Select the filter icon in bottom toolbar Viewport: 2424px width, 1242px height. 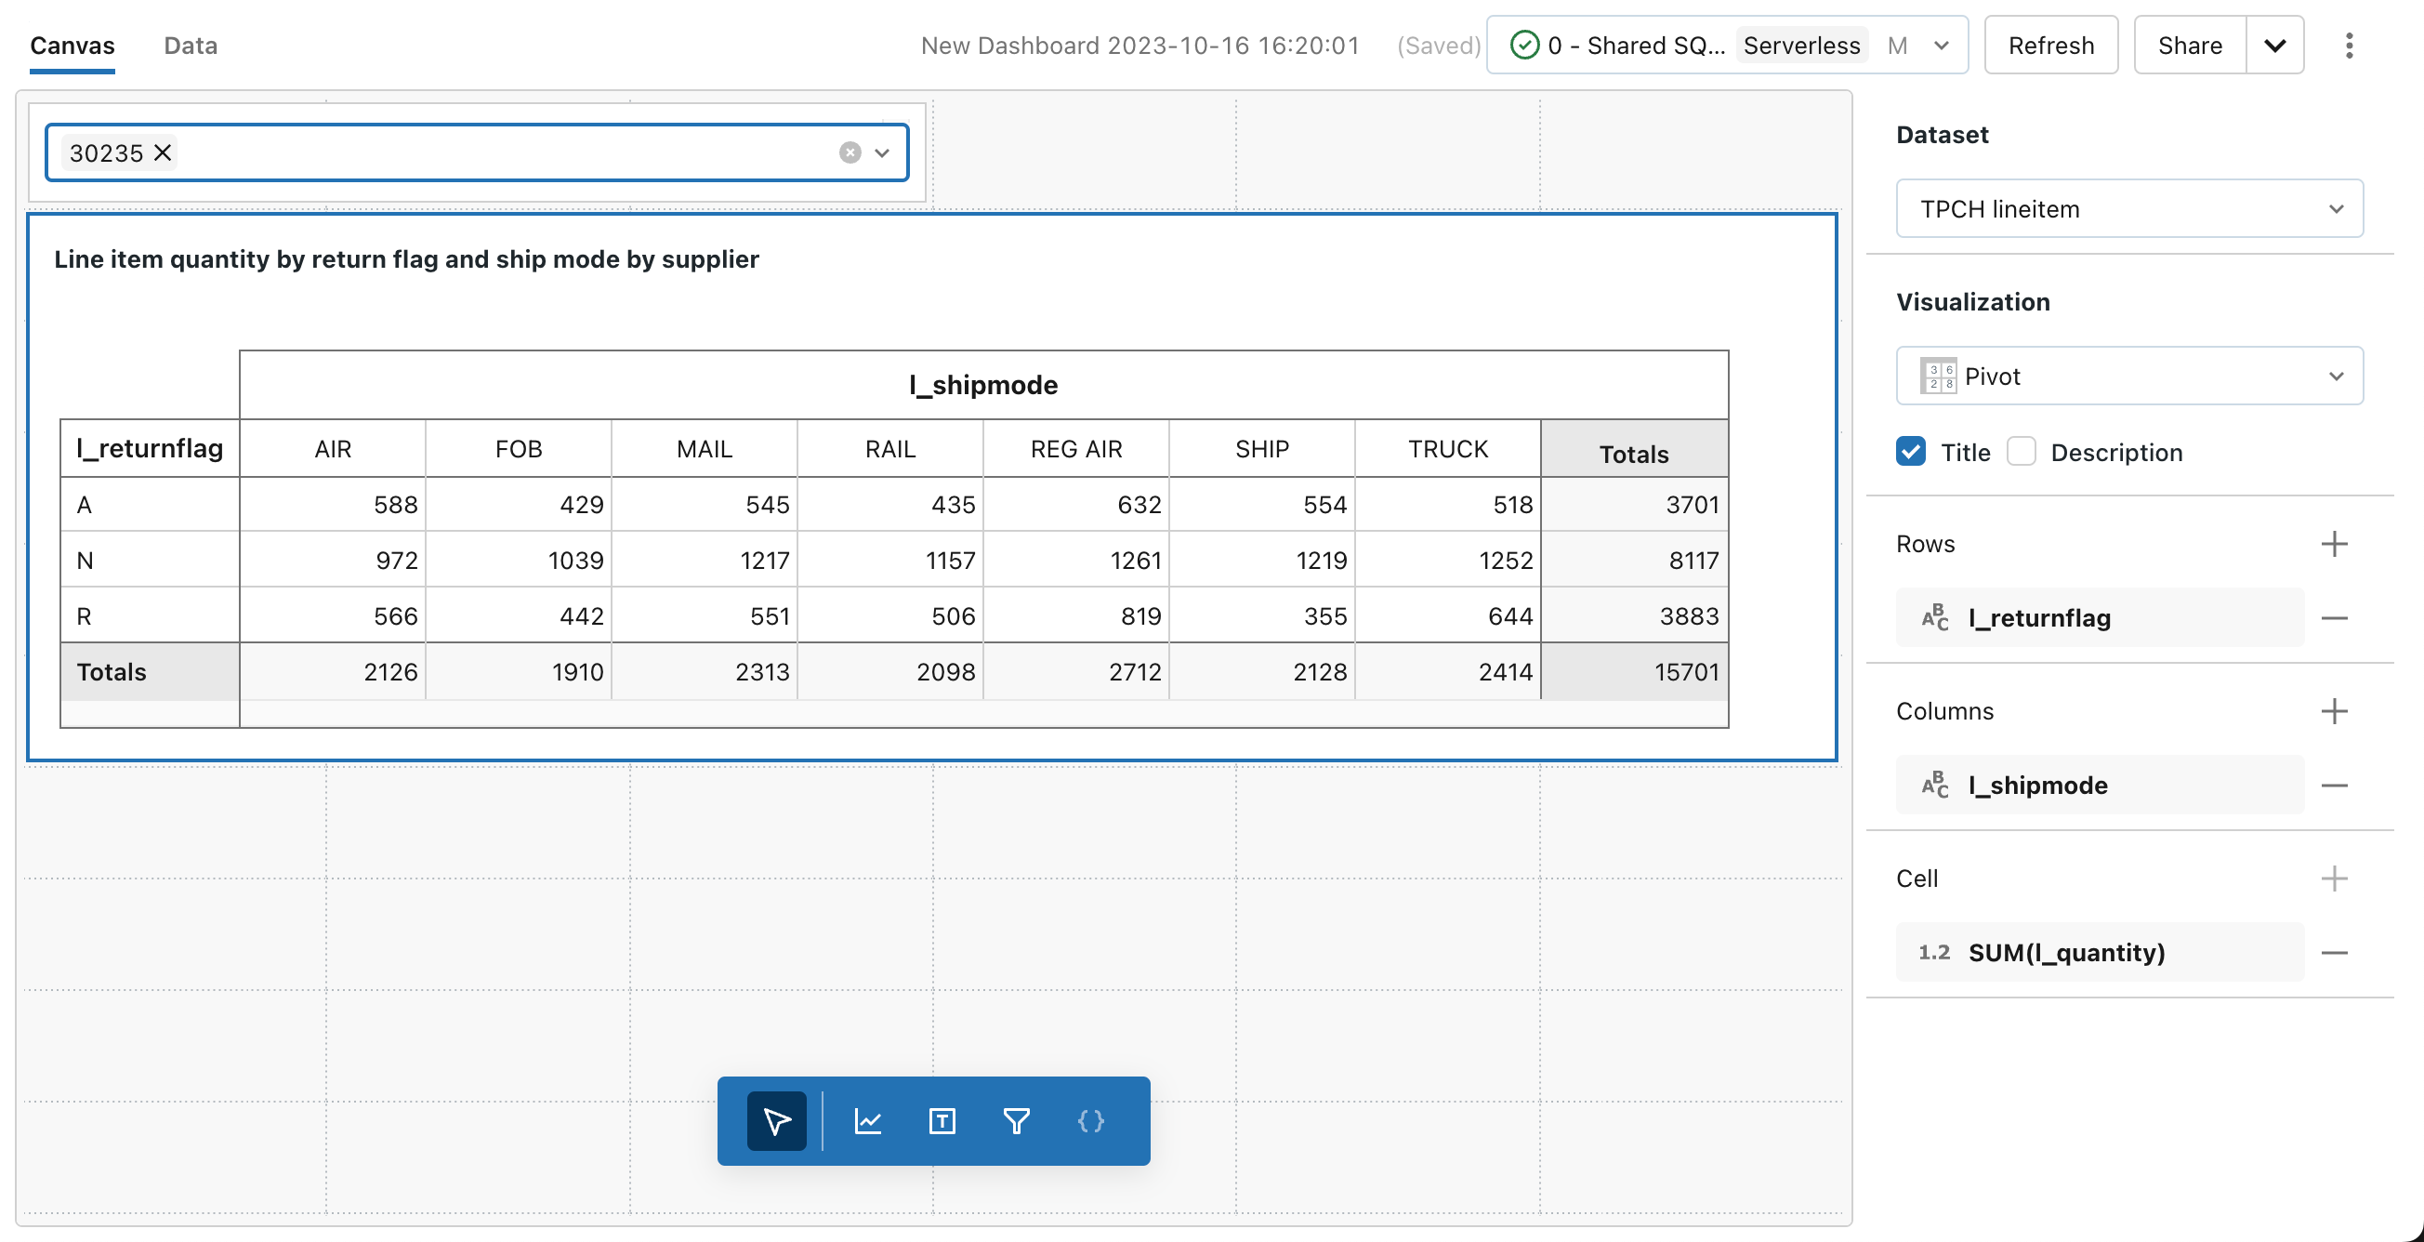coord(1017,1120)
